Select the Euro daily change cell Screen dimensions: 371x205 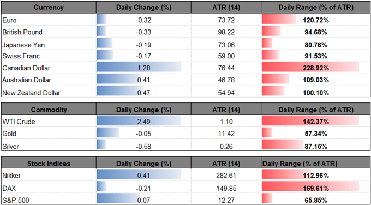pyautogui.click(x=143, y=20)
